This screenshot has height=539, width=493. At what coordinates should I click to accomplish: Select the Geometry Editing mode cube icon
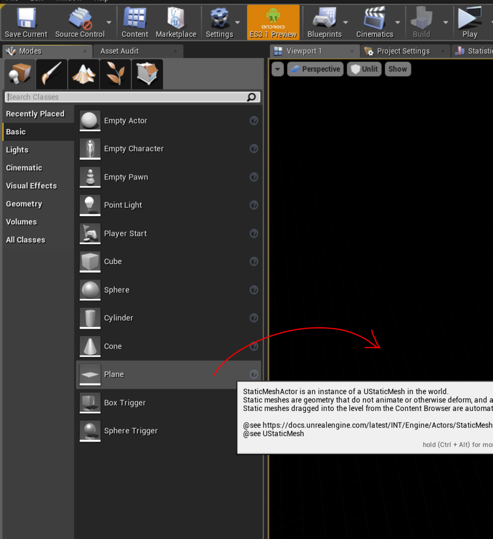[x=147, y=74]
